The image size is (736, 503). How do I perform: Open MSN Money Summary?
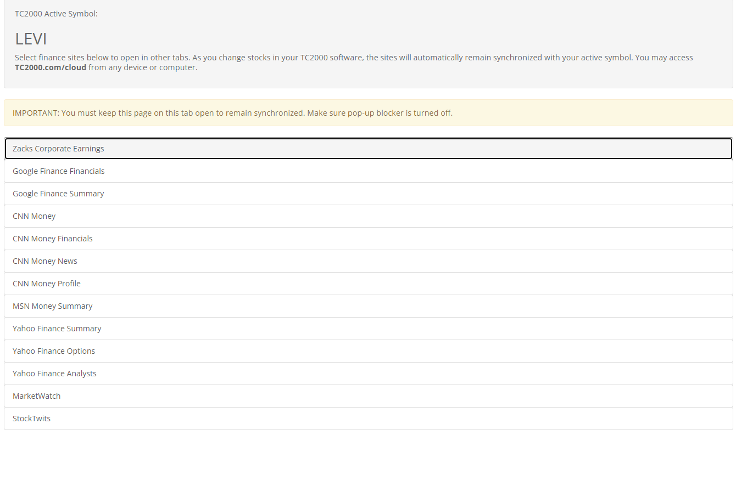[x=368, y=306]
